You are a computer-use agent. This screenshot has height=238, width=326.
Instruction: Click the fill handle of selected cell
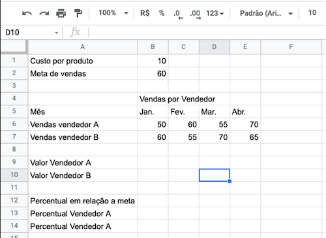point(230,181)
